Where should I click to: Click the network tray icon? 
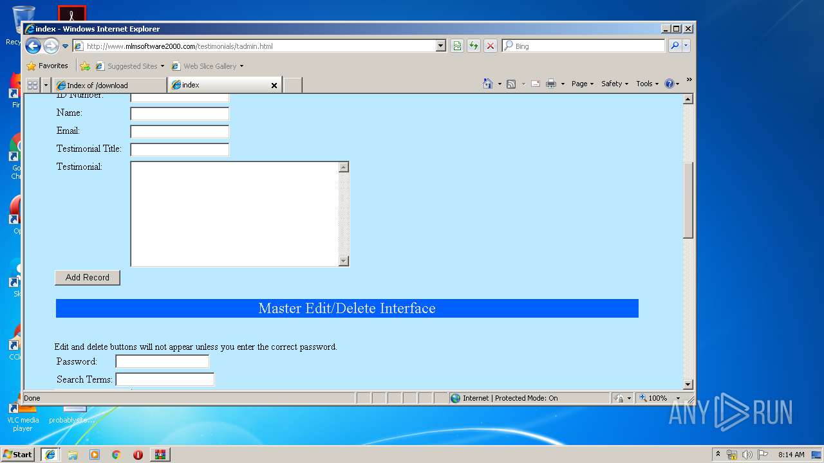point(732,455)
